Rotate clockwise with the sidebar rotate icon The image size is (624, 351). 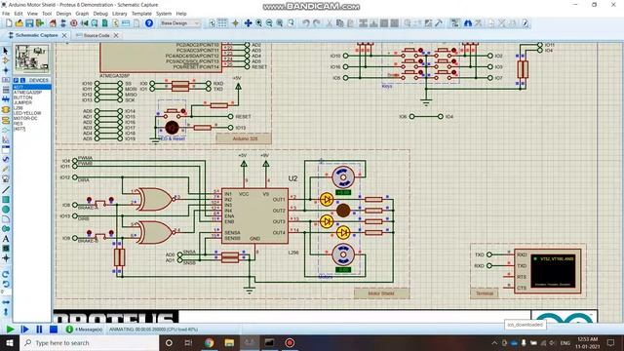pos(6,274)
